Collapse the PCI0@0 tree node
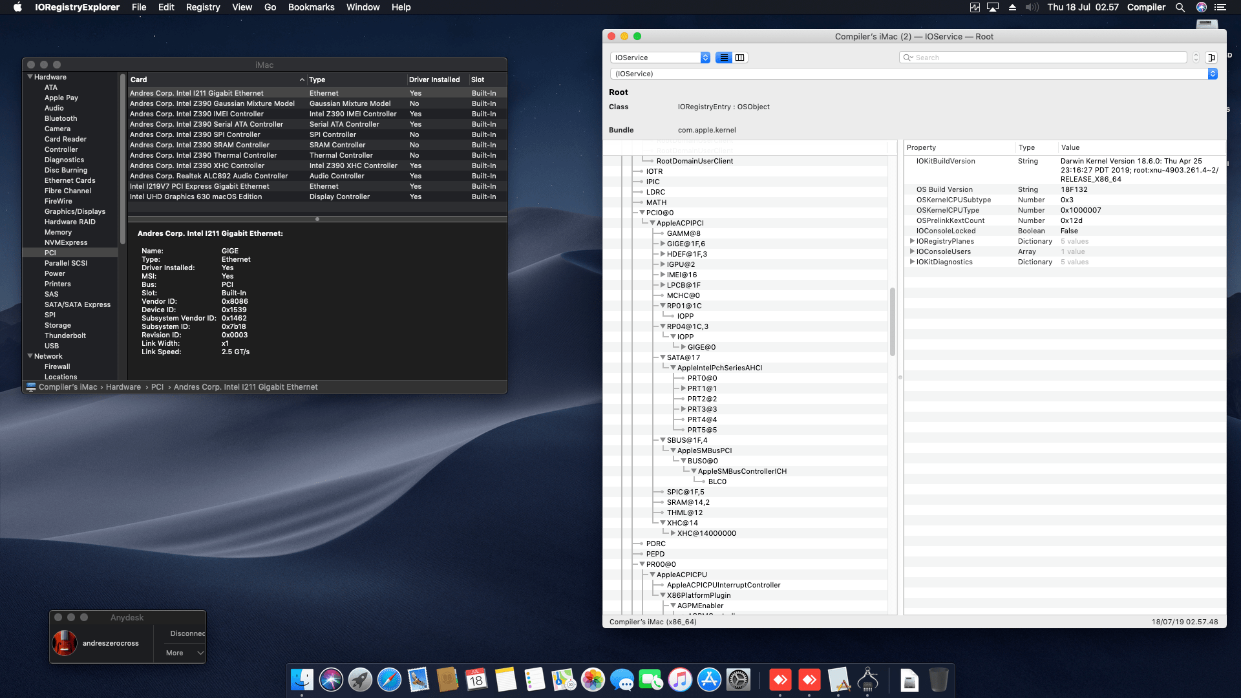 [x=642, y=213]
